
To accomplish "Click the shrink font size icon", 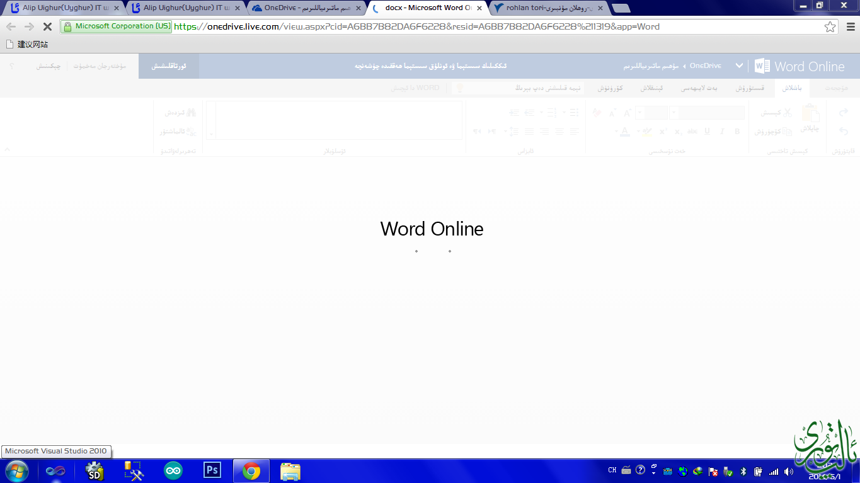I will point(612,113).
